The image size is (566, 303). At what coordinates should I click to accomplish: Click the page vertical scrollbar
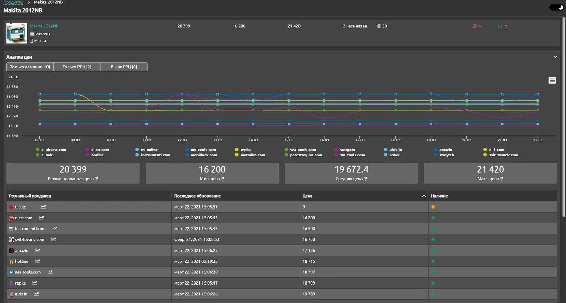pos(564,117)
